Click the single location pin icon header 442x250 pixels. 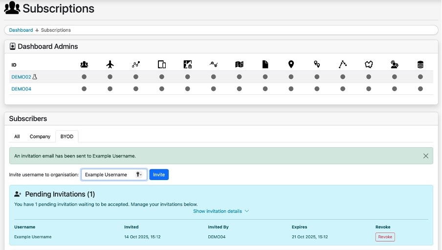pyautogui.click(x=291, y=65)
